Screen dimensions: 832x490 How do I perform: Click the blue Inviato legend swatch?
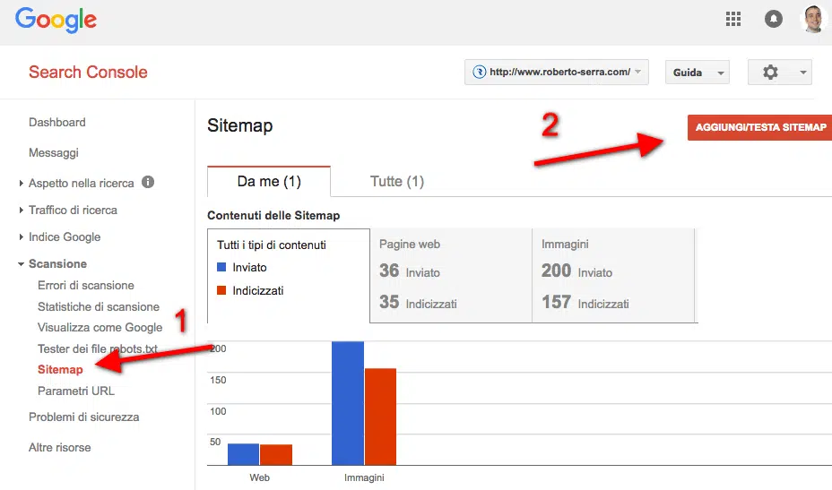click(x=221, y=267)
